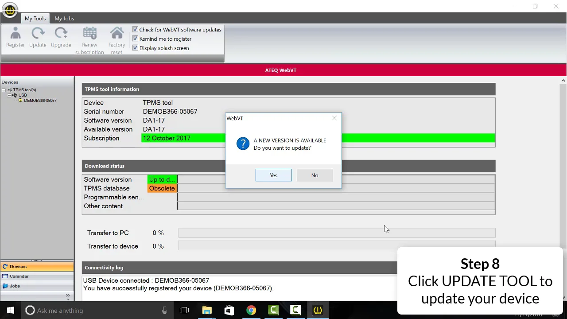
Task: Open File Explorer from the taskbar
Action: [207, 311]
